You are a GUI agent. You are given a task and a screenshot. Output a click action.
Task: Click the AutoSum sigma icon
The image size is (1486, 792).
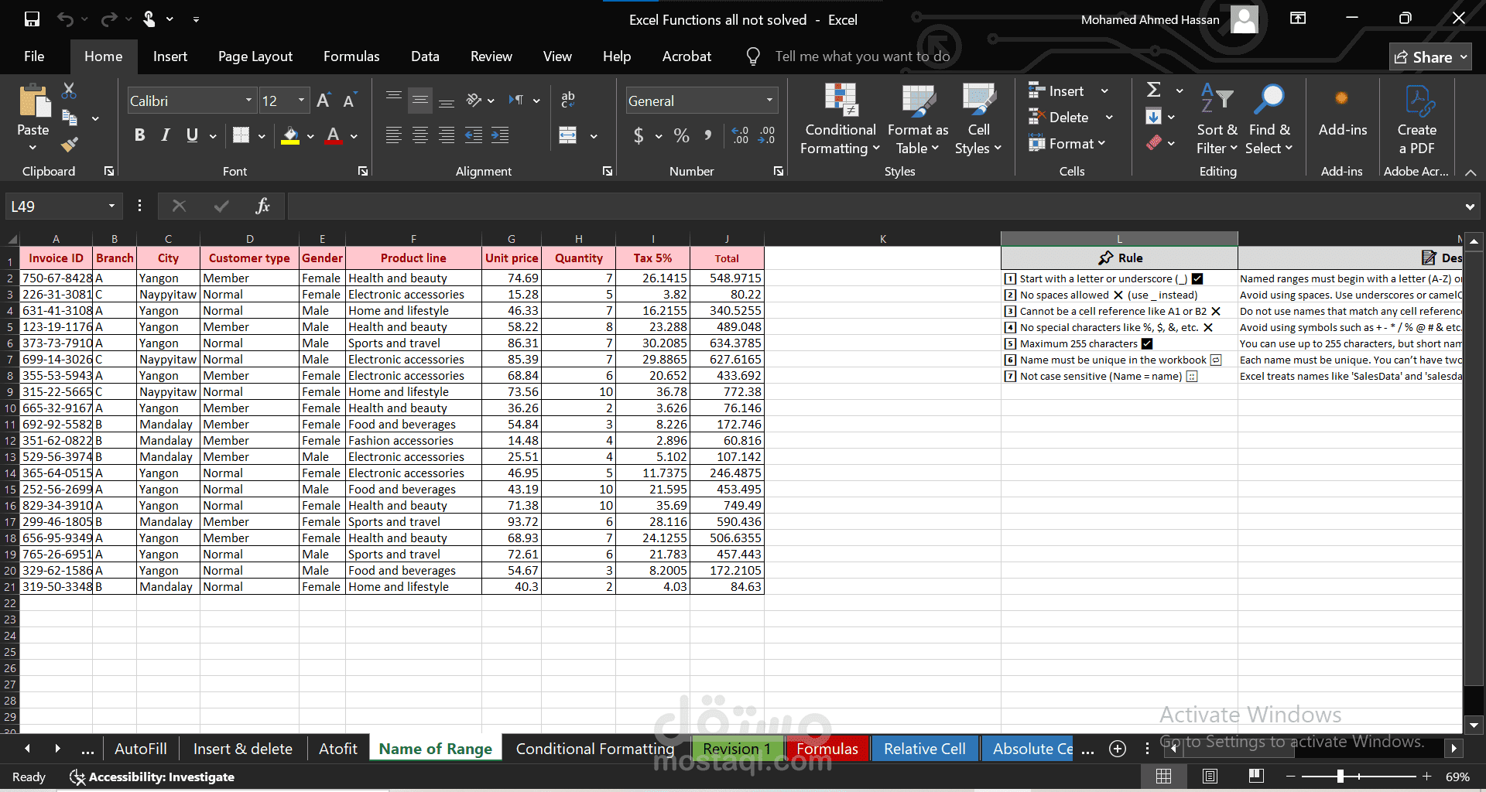click(x=1153, y=90)
